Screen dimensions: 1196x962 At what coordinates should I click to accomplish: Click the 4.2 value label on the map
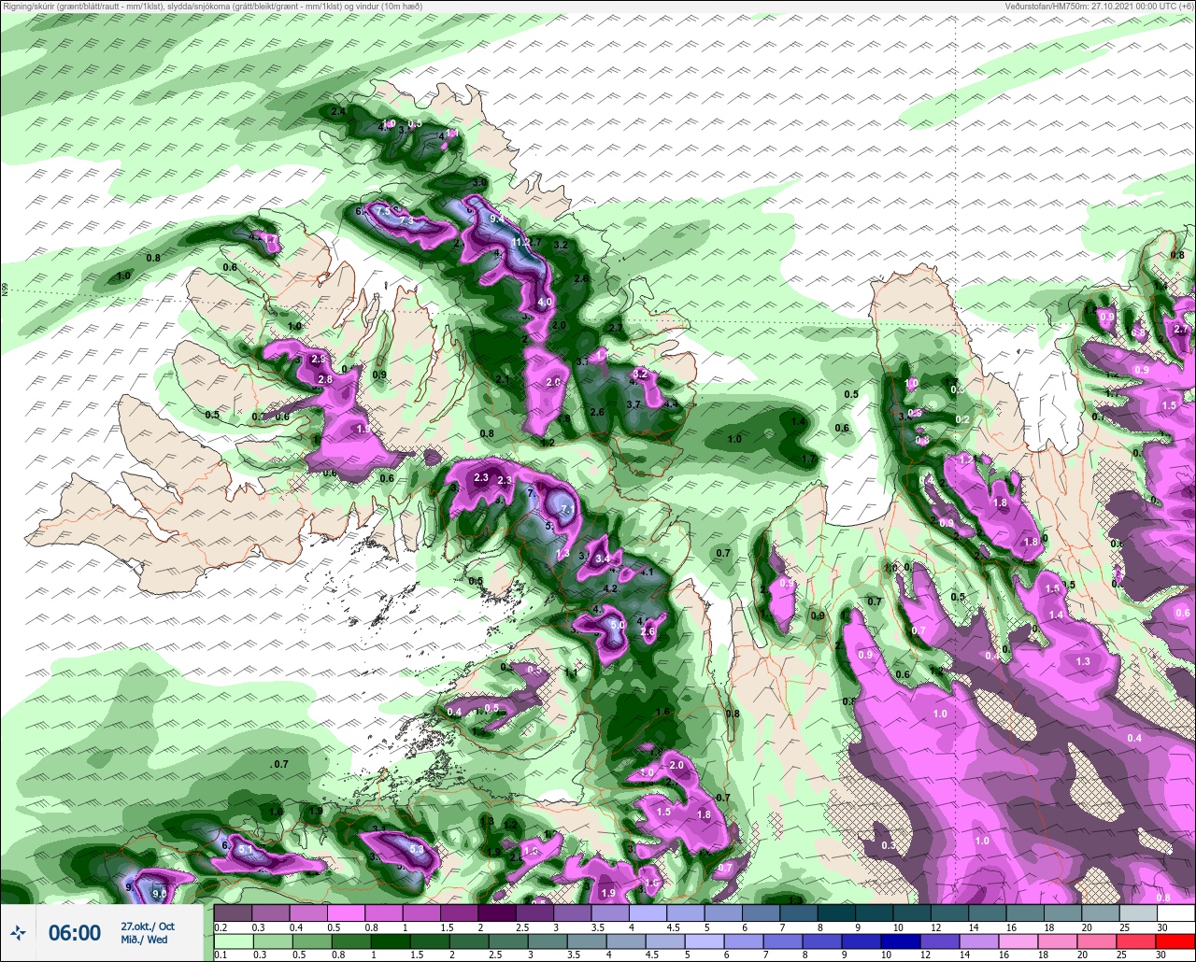coord(611,589)
